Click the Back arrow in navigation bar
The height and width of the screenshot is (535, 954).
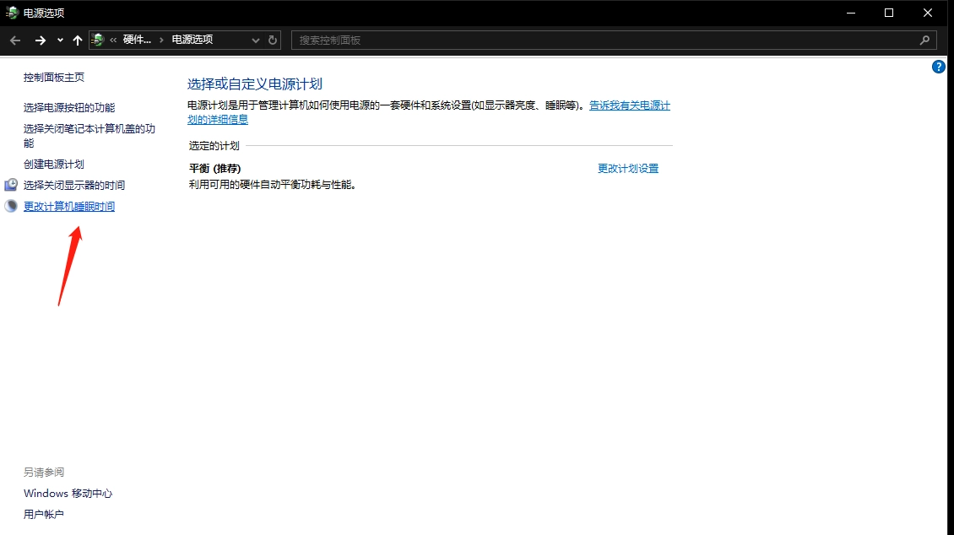15,41
